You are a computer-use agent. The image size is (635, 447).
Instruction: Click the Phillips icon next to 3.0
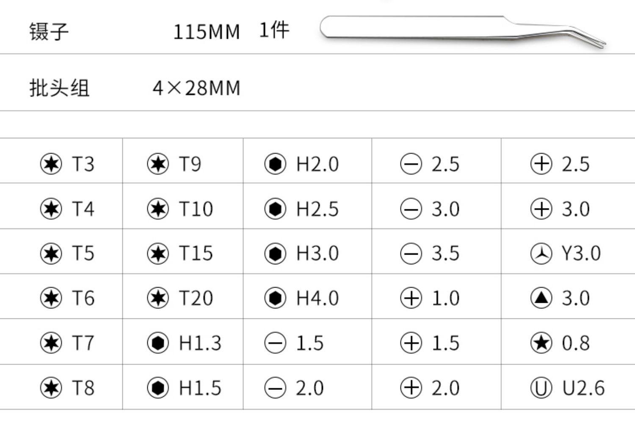pyautogui.click(x=541, y=209)
